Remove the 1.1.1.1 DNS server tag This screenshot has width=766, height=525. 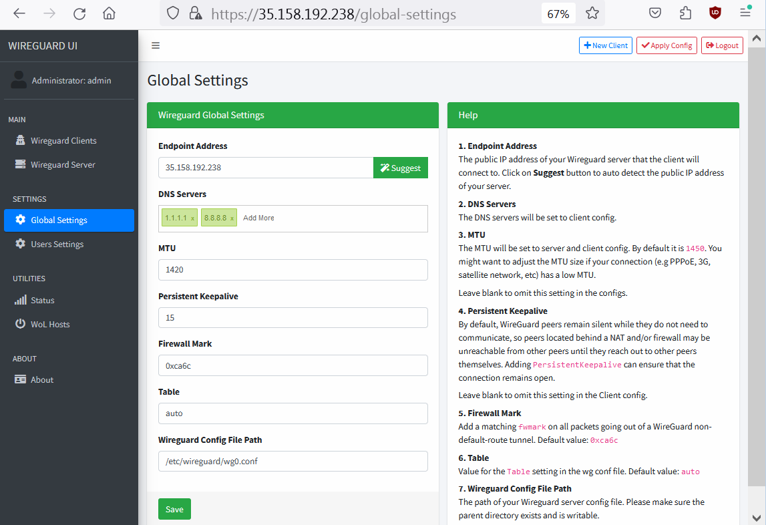coord(193,218)
